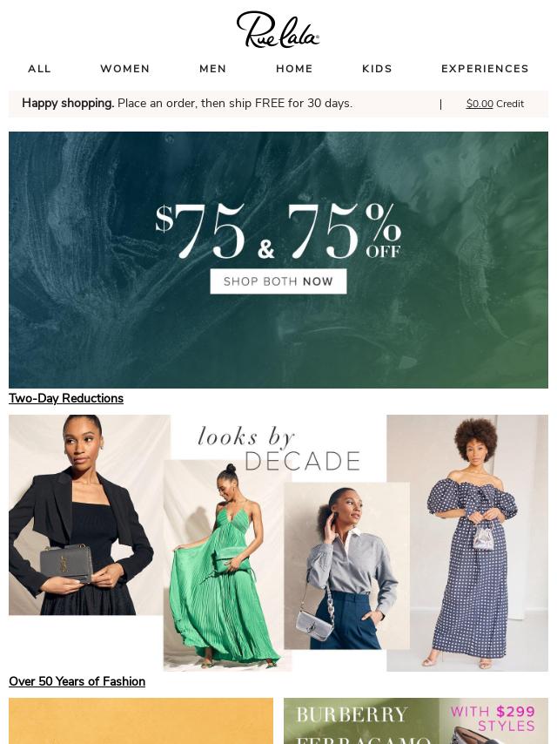Open the yellow promo tile

click(x=141, y=720)
